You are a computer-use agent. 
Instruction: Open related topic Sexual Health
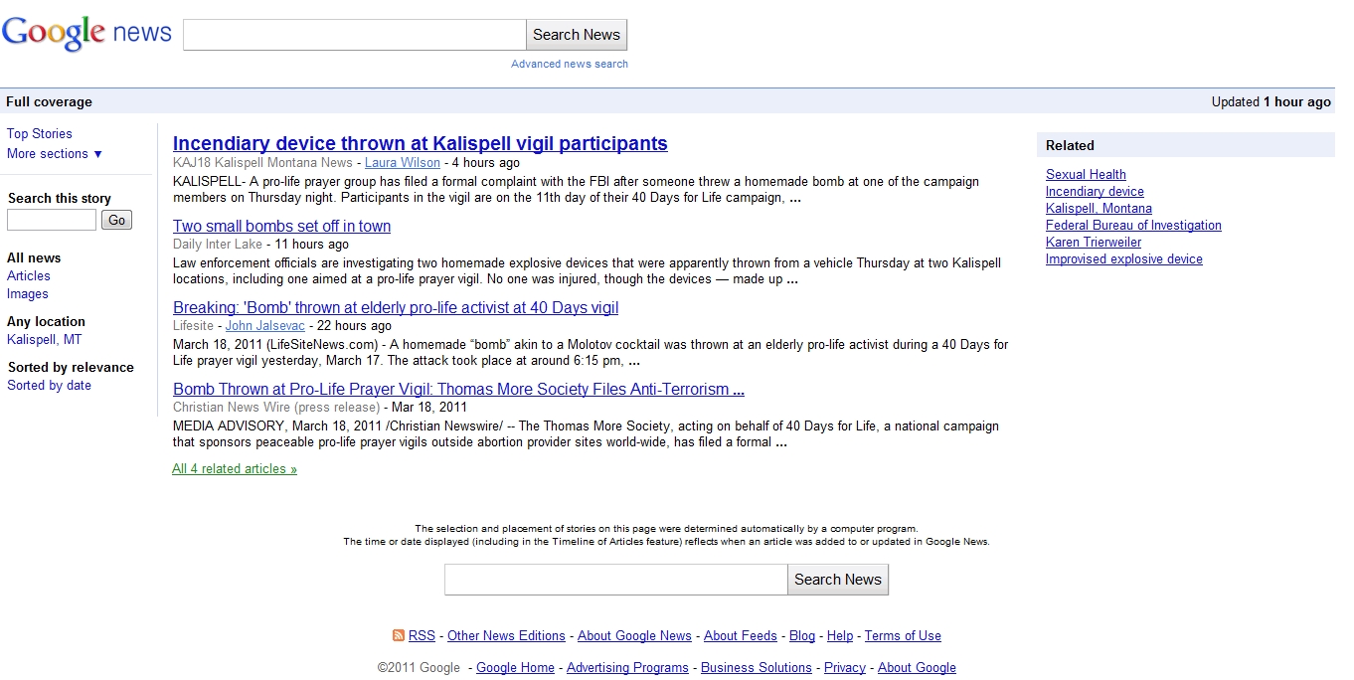(x=1086, y=174)
